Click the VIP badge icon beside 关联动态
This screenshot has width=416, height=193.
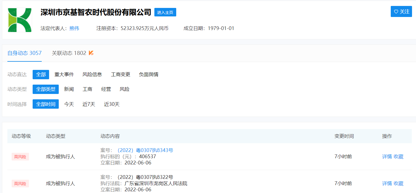[91, 53]
